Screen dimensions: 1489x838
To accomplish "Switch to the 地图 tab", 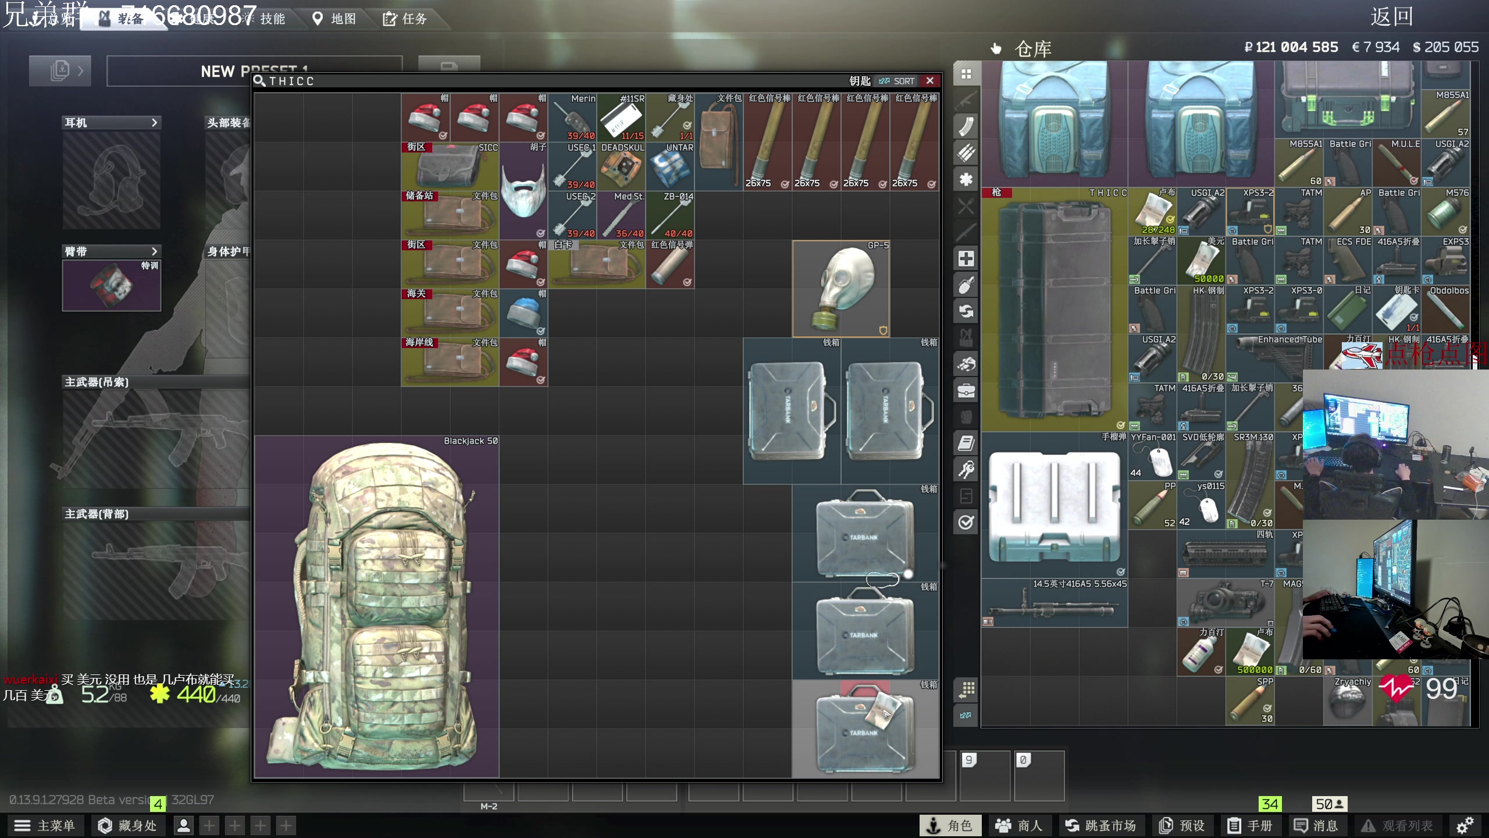I will click(334, 19).
